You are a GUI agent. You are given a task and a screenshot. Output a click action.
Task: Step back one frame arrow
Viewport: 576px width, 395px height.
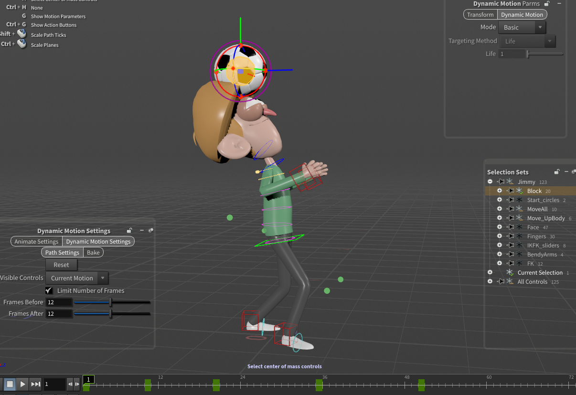[x=70, y=384]
